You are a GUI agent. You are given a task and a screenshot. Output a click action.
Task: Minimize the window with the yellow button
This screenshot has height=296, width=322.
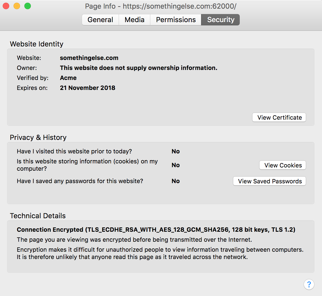[x=17, y=6]
